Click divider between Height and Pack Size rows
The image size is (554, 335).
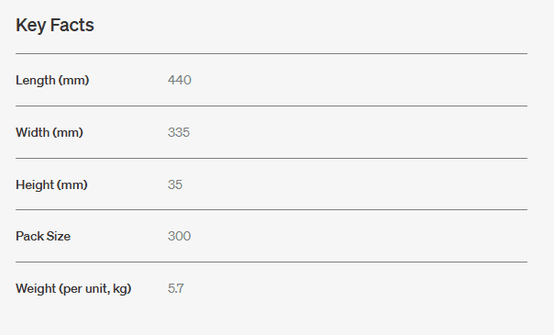[271, 209]
